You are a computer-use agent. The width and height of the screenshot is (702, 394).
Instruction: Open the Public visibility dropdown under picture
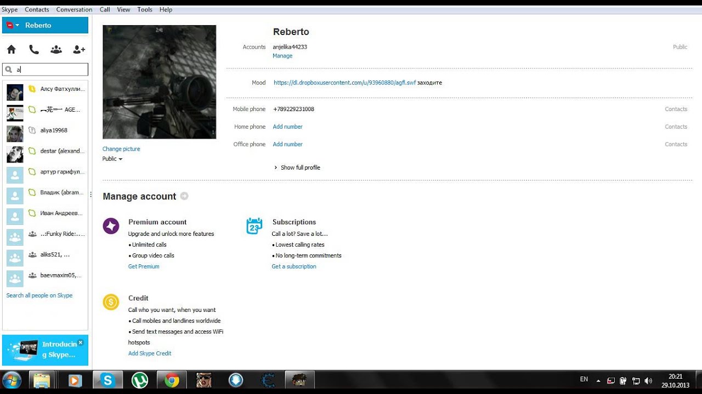coord(112,159)
